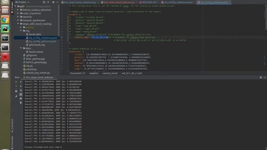Click 'Process finished with exit code 0' text
The width and height of the screenshot is (267, 150).
pyautogui.click(x=43, y=147)
